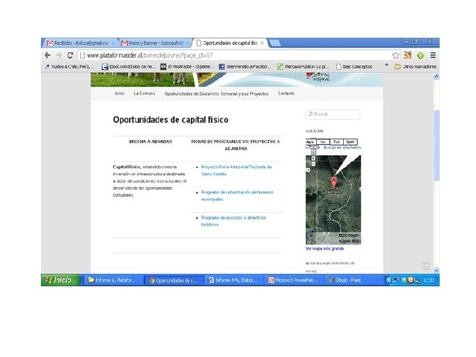Open the RSS extension icon in toolbar
This screenshot has width=476, height=357.
tap(408, 56)
